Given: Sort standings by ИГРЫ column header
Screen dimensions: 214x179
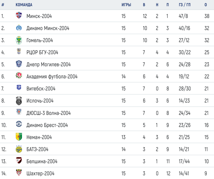Looking at the screenshot, I should 126,5.
